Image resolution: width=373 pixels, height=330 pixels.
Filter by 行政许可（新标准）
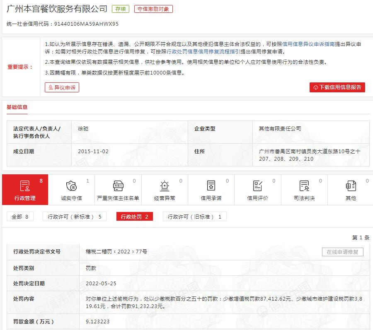coord(75,217)
